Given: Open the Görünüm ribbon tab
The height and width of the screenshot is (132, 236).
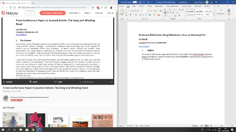Looking at the screenshot, I should pyautogui.click(x=198, y=6).
